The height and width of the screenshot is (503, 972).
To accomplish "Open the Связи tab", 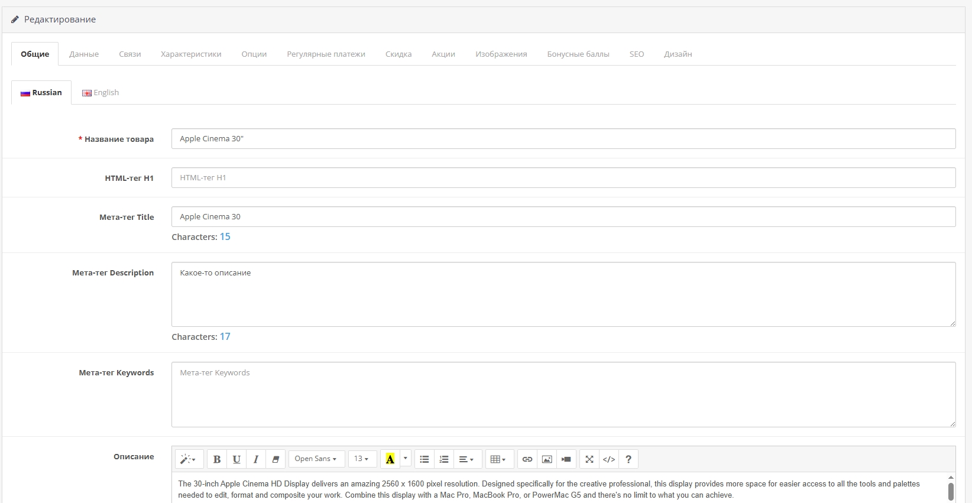I will [x=130, y=54].
